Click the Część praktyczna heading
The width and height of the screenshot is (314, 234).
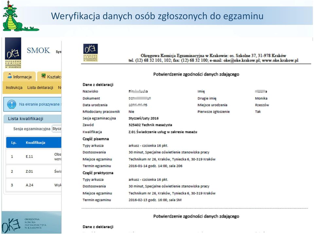[98, 173]
